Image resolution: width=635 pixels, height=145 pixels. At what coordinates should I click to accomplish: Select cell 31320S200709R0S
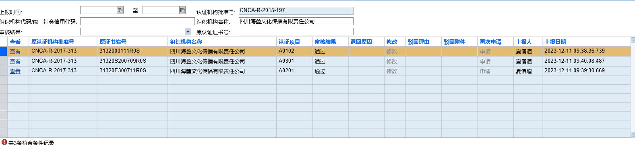tap(132, 61)
